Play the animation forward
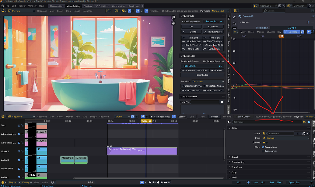This screenshot has height=187, width=315. [162, 182]
